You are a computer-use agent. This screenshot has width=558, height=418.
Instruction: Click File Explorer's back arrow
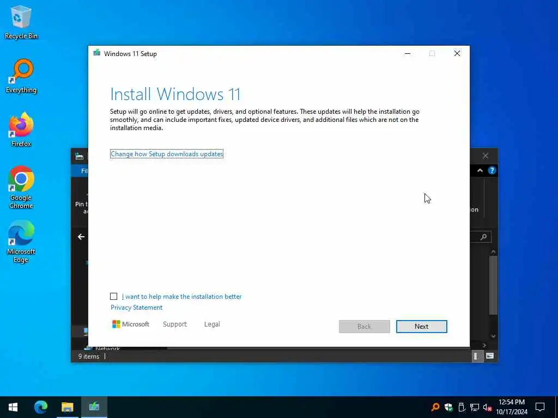[x=81, y=237]
